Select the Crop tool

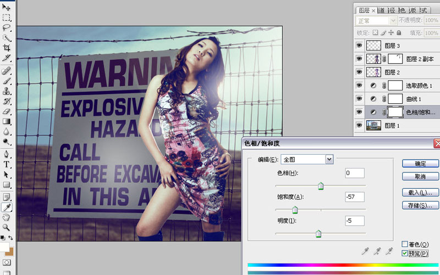click(x=6, y=48)
